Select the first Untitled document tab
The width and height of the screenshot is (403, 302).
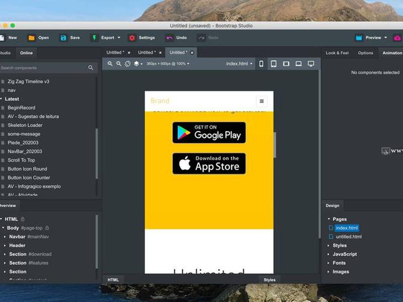click(115, 52)
